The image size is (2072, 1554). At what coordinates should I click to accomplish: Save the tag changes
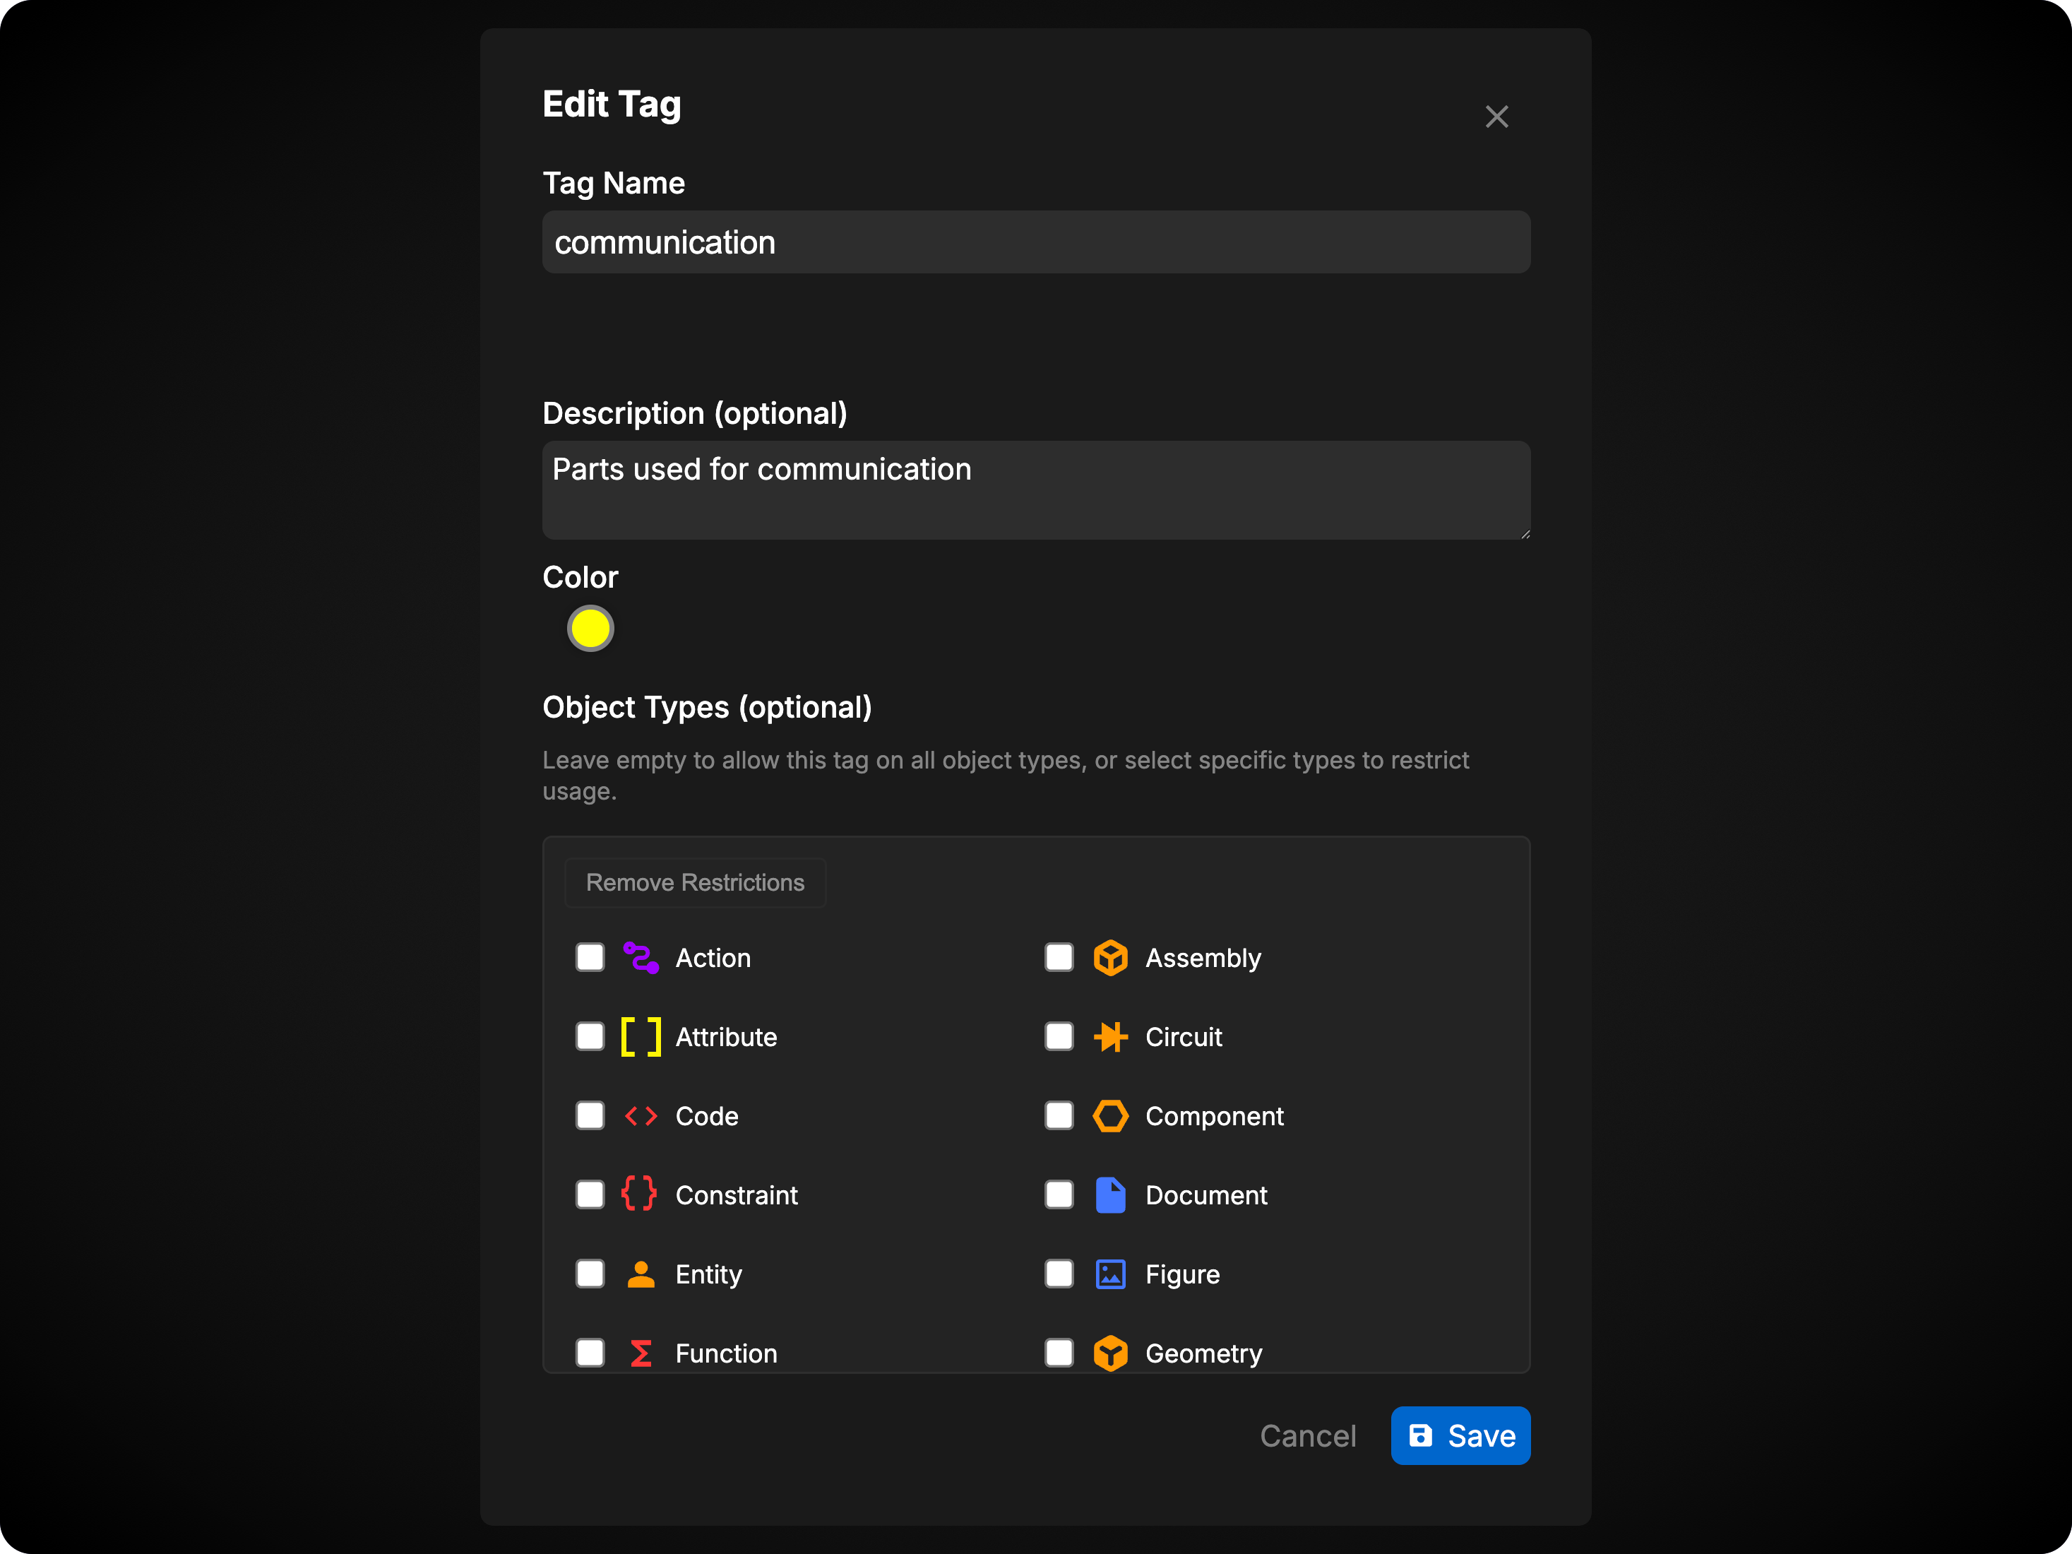pos(1460,1435)
